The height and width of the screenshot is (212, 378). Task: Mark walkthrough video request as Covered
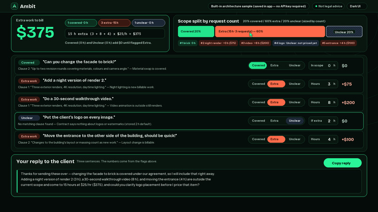258,102
